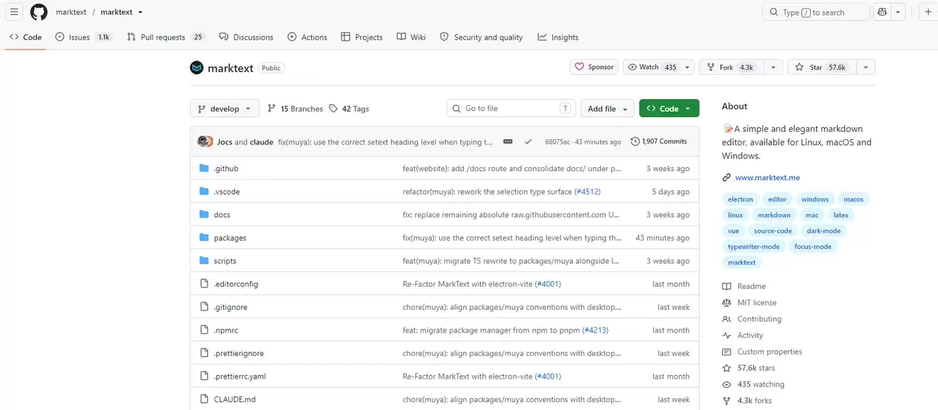Open the Insights tab
This screenshot has width=938, height=410.
(x=558, y=37)
